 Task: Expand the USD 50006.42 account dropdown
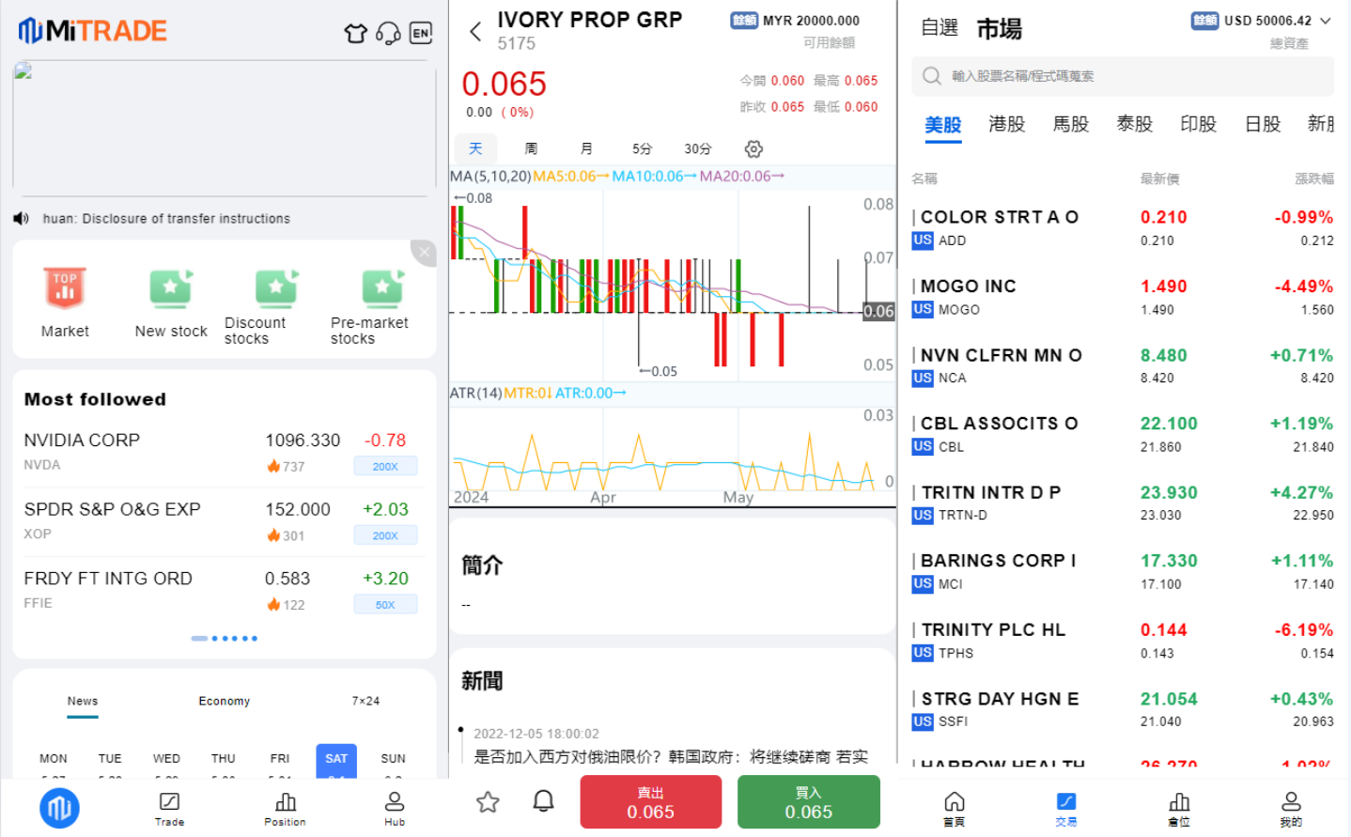click(x=1326, y=21)
